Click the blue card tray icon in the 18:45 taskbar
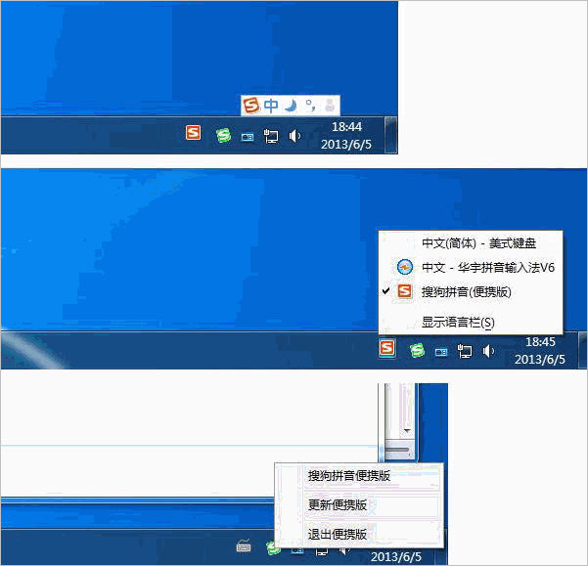Screen dimensions: 588x566 click(x=441, y=353)
